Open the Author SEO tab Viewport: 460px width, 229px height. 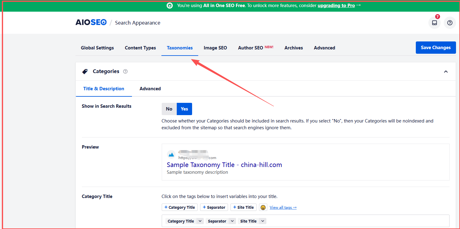(256, 48)
